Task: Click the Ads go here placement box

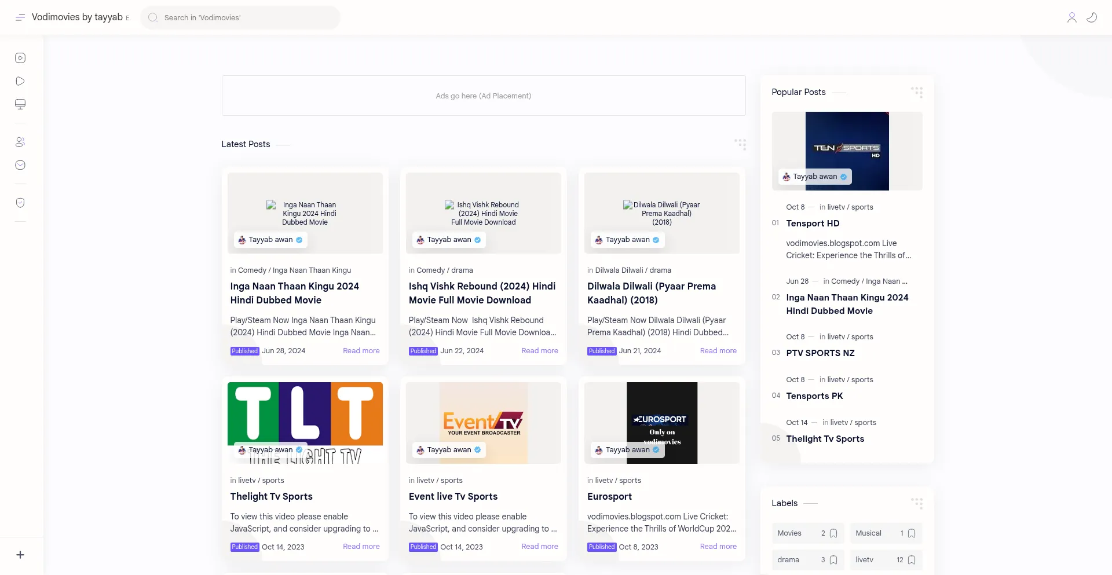Action: click(484, 96)
